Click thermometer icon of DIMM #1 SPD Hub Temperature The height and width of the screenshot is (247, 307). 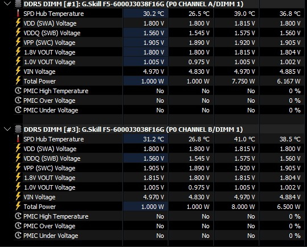coord(18,13)
